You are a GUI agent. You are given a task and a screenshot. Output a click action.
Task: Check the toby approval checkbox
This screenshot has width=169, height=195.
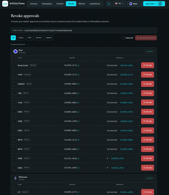coord(15,102)
